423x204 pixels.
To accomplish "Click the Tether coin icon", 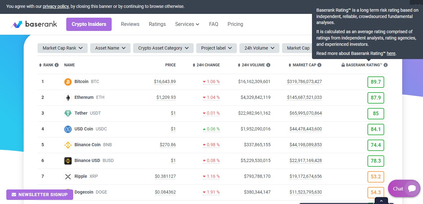I will pyautogui.click(x=68, y=113).
